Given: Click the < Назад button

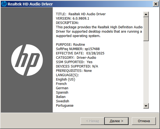Looking at the screenshot, I should point(93,121).
